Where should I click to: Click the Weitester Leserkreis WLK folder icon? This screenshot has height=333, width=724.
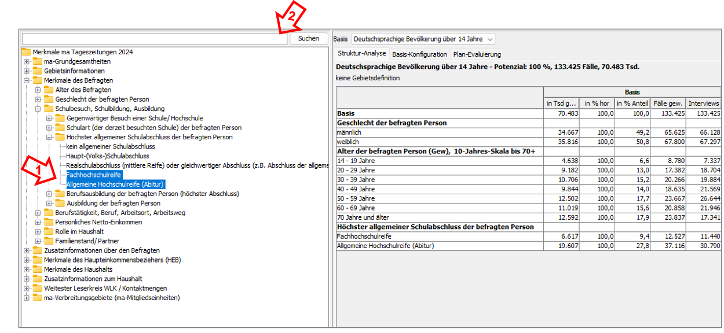coord(38,288)
